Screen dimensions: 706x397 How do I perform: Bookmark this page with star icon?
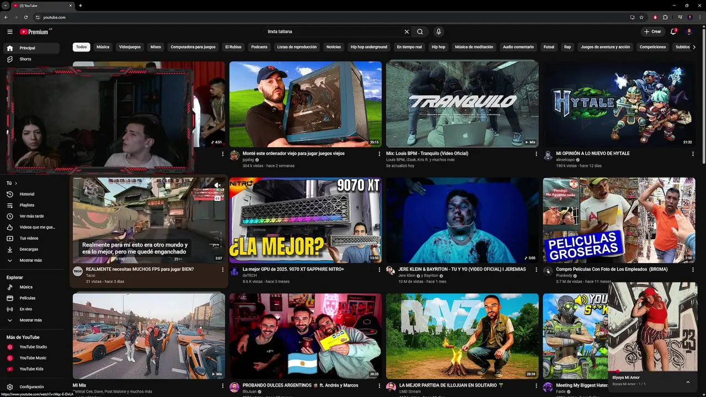(641, 17)
